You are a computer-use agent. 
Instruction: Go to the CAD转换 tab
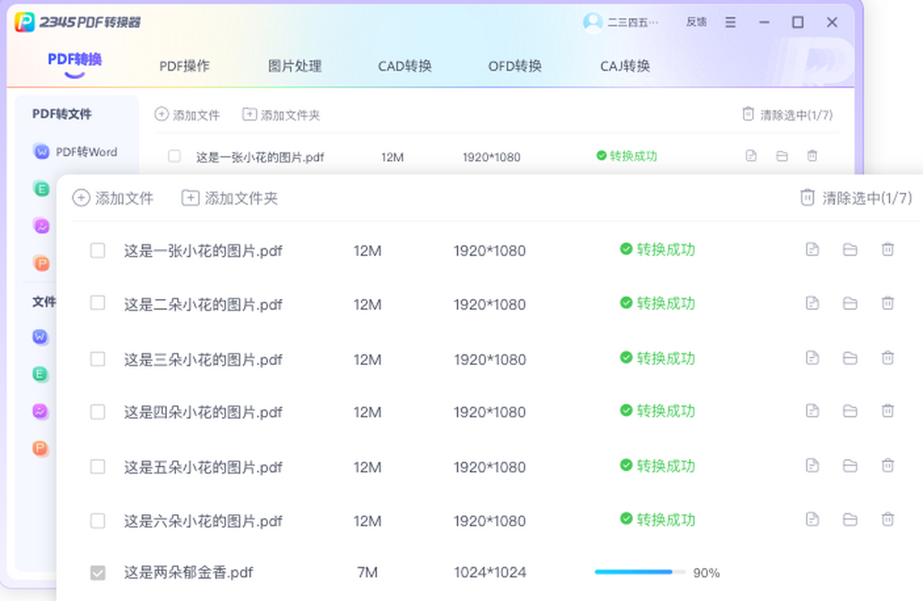tap(405, 66)
